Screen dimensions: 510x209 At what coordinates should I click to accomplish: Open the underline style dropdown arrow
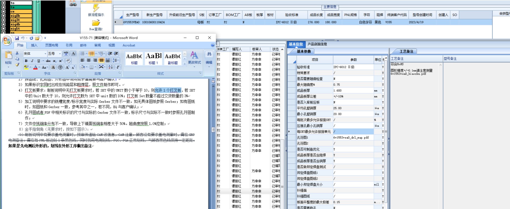(43, 61)
